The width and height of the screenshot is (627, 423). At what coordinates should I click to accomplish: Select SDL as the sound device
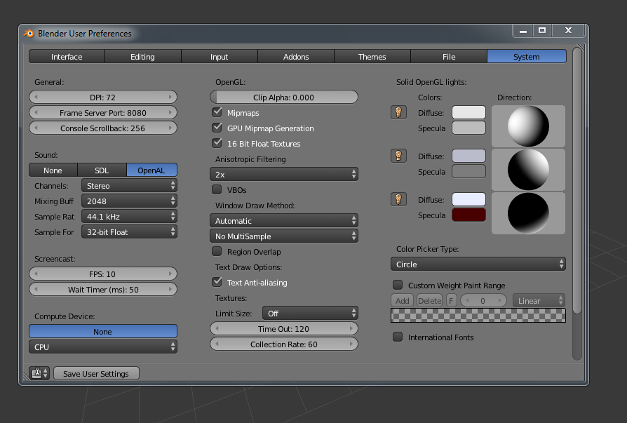click(102, 170)
